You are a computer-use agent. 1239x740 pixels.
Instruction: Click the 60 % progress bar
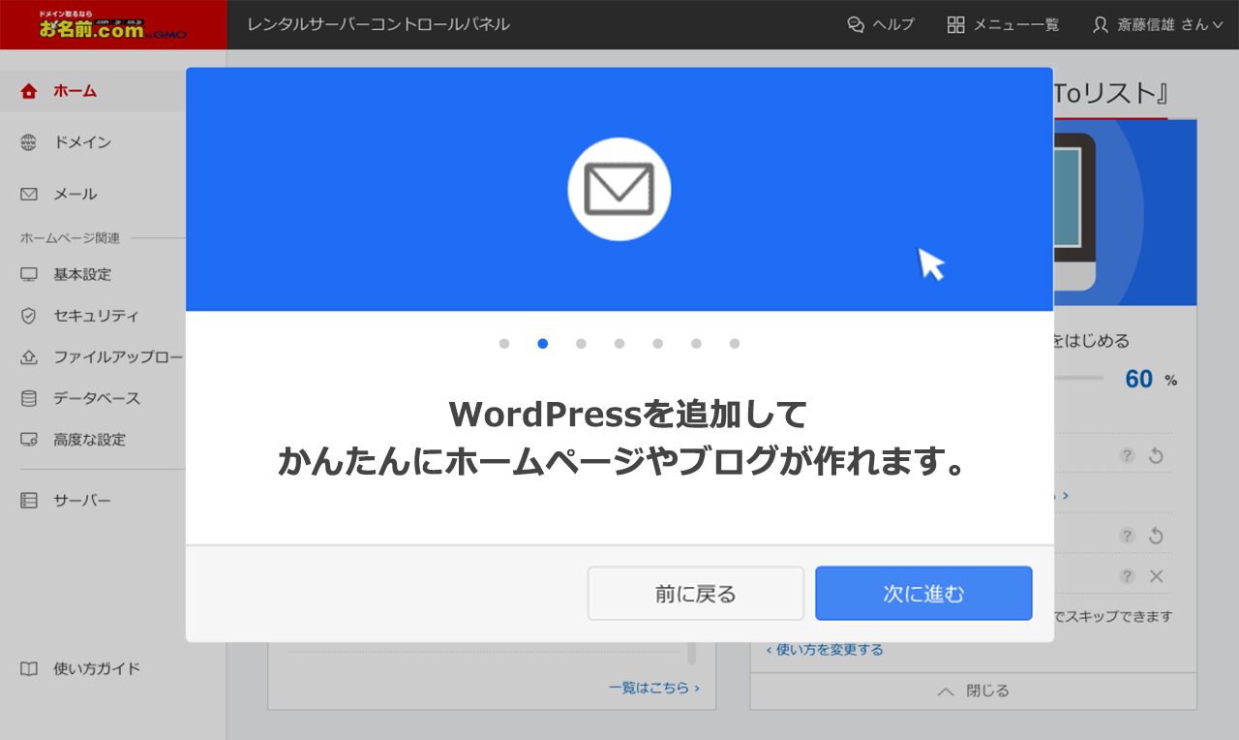pyautogui.click(x=1078, y=378)
